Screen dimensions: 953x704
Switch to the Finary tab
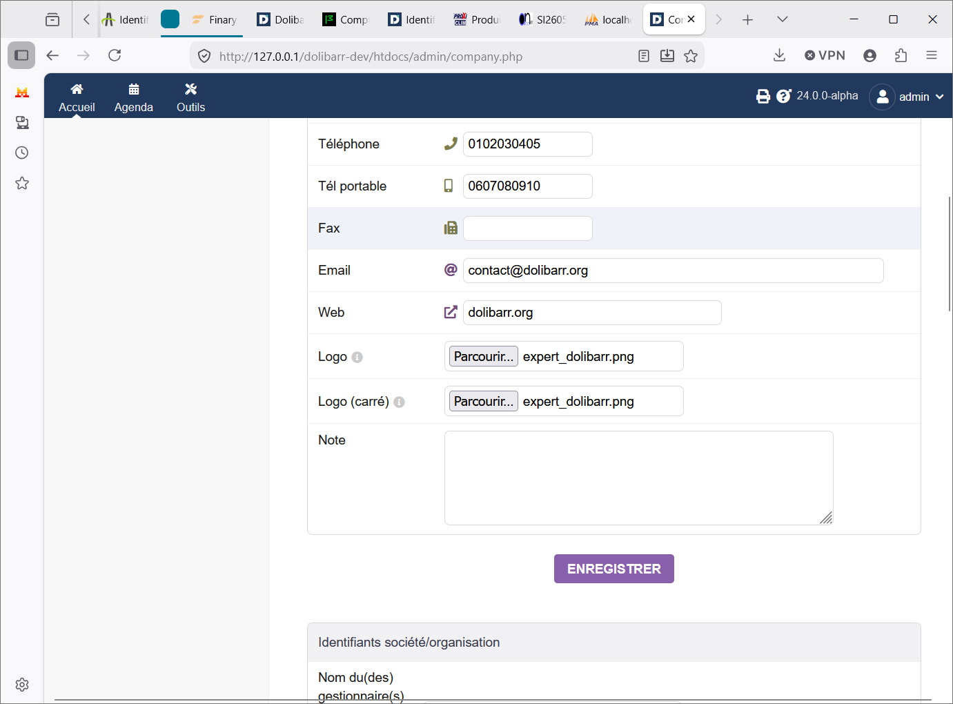214,19
